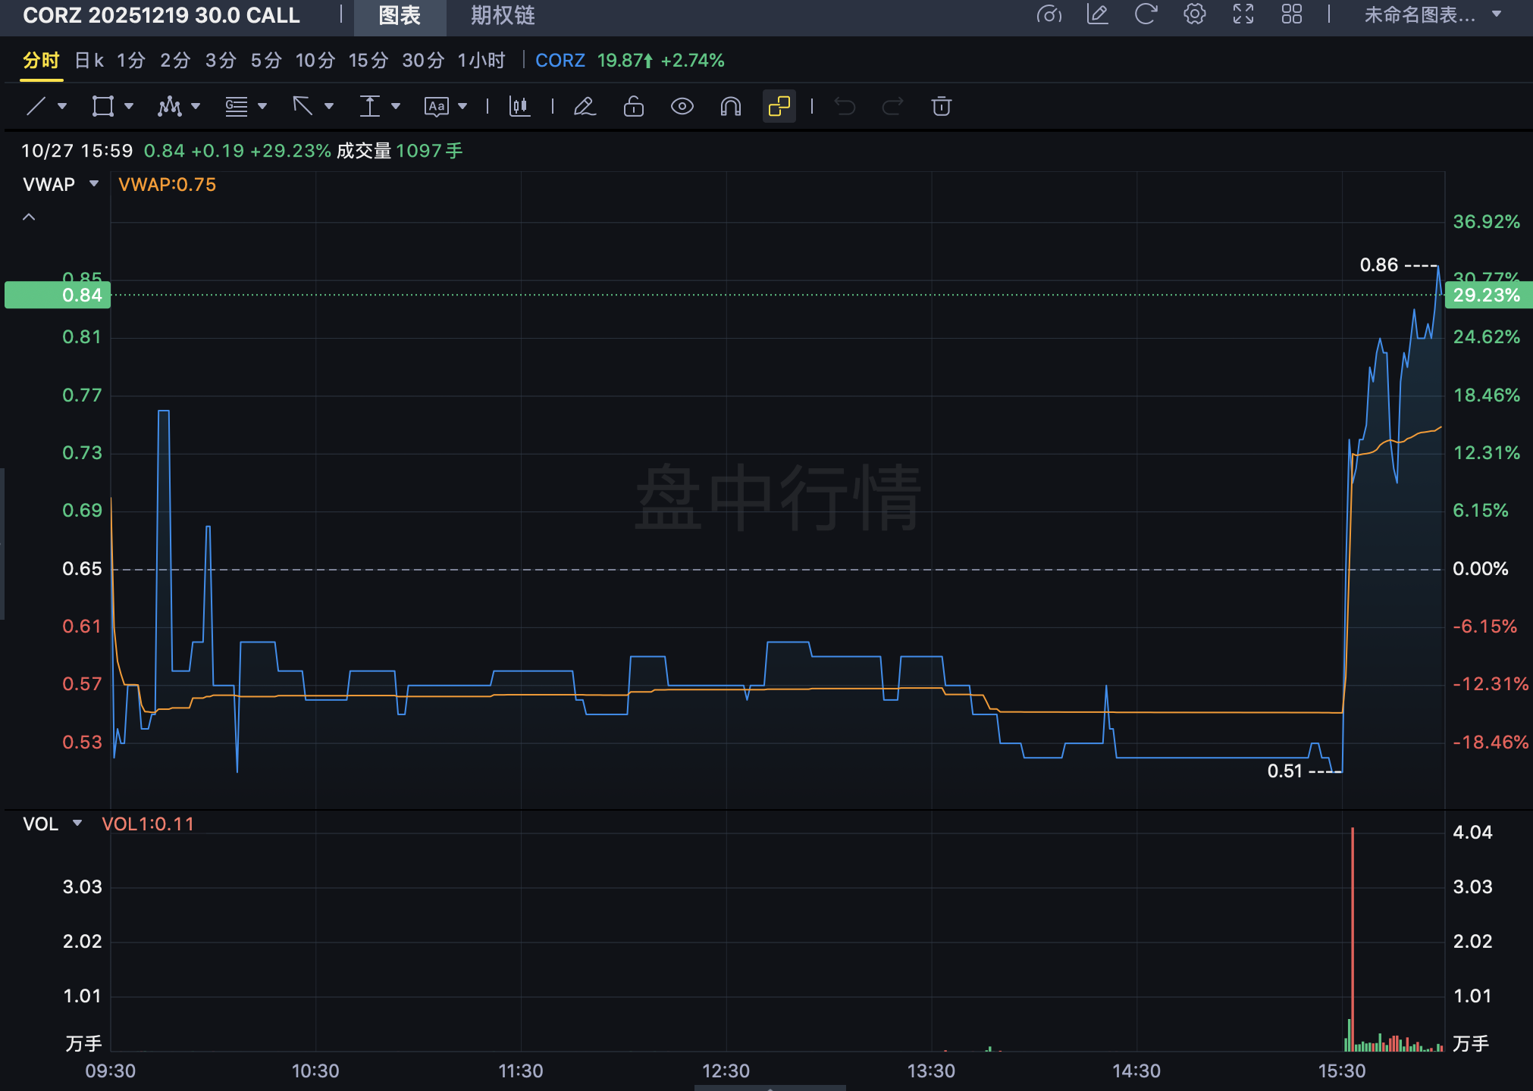Switch to the 期权链 tab
This screenshot has width=1533, height=1091.
(x=502, y=15)
